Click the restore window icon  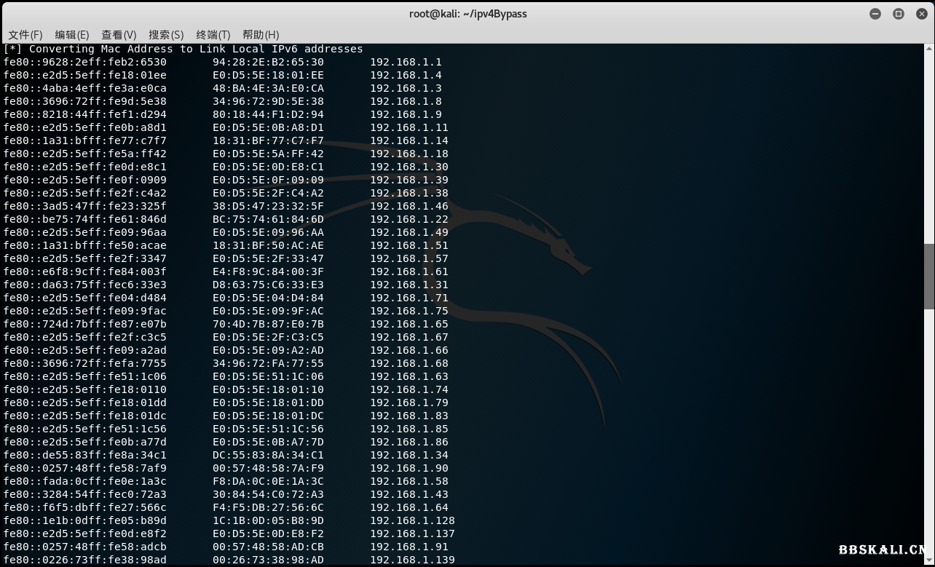pos(898,13)
